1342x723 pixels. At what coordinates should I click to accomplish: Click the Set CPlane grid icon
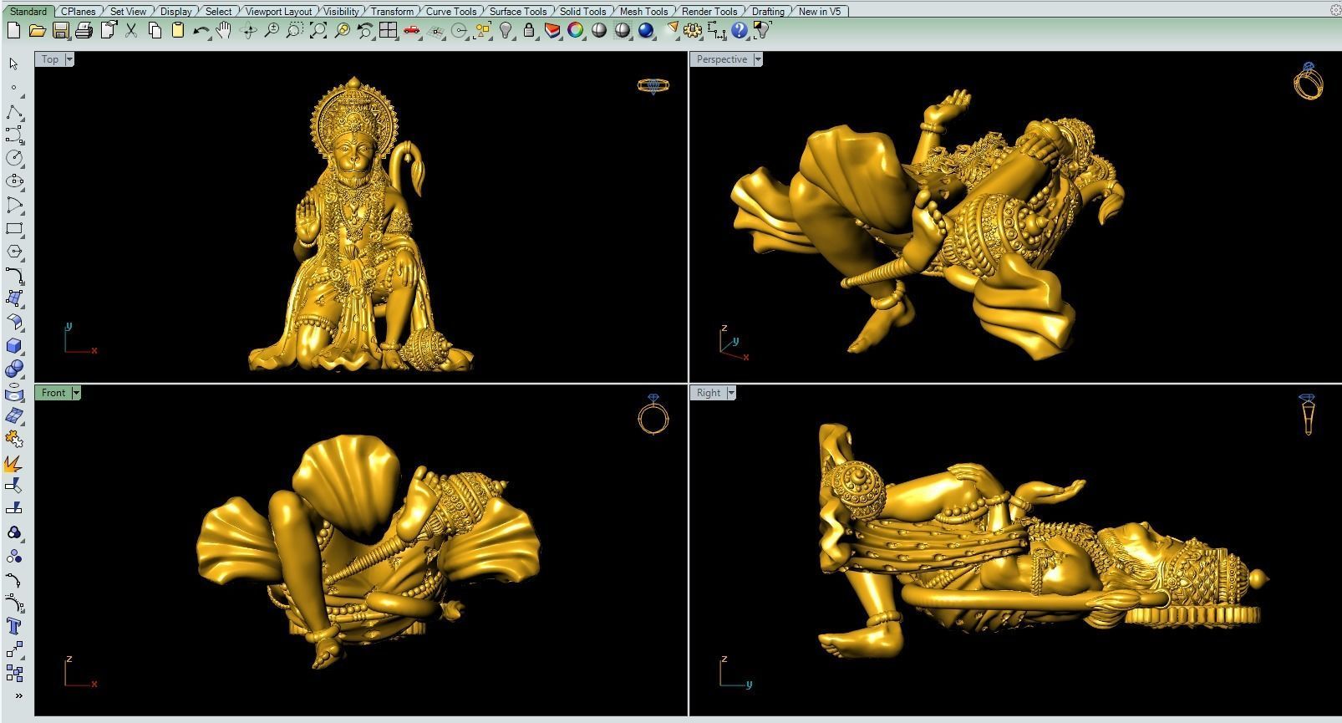click(435, 30)
